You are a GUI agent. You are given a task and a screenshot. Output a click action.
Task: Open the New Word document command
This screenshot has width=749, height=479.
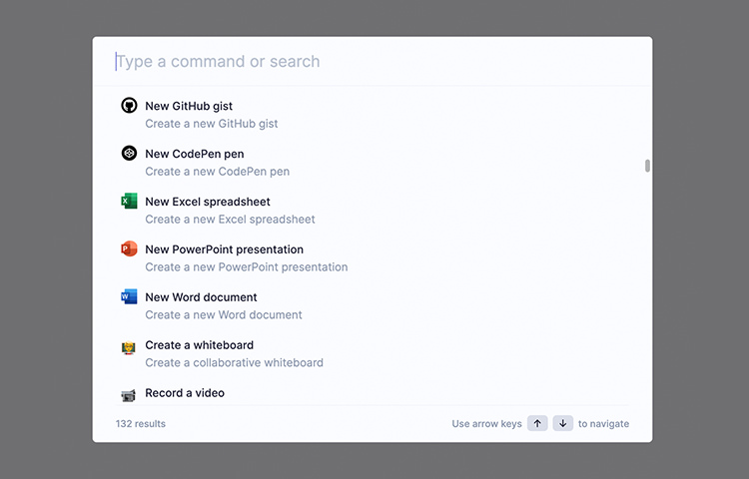tap(373, 305)
